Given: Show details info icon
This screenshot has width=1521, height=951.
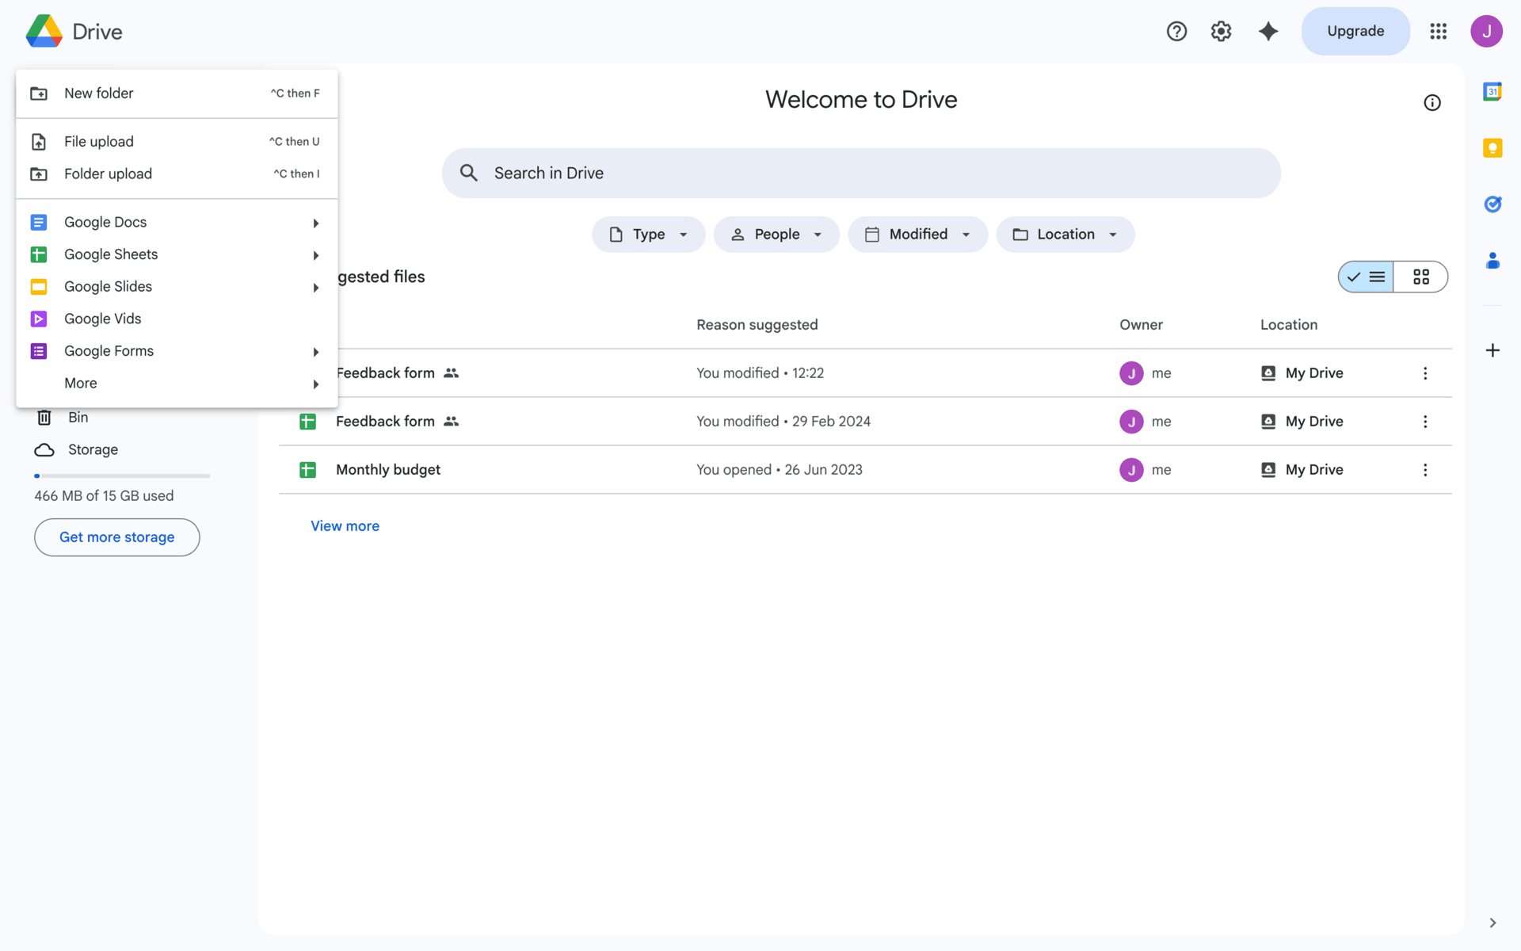Looking at the screenshot, I should pyautogui.click(x=1432, y=102).
